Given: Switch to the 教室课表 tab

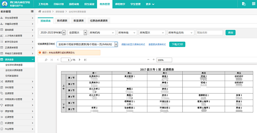Looking at the screenshot, I should click(x=79, y=21).
